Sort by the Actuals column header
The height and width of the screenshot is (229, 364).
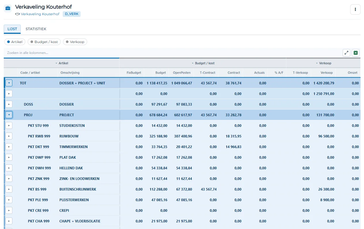click(x=256, y=73)
